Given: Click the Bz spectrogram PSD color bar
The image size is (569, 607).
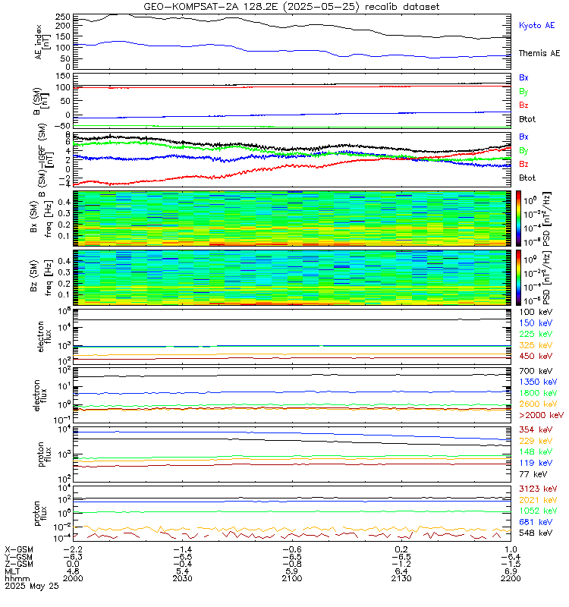Looking at the screenshot, I should click(518, 278).
